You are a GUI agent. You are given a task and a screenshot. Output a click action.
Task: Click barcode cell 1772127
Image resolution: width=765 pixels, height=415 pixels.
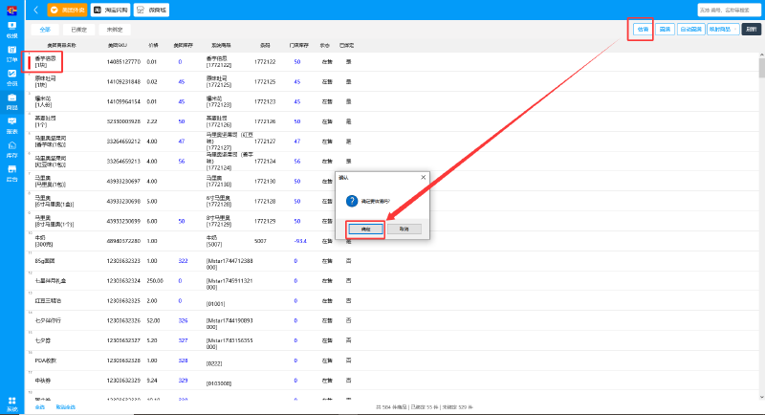[265, 142]
